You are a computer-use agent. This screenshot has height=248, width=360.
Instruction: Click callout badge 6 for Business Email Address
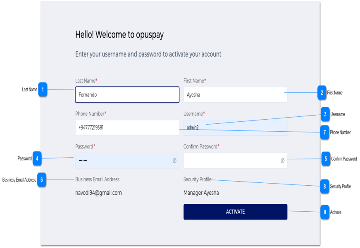coord(41,180)
